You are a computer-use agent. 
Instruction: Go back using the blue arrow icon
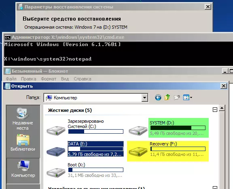tap(158, 98)
